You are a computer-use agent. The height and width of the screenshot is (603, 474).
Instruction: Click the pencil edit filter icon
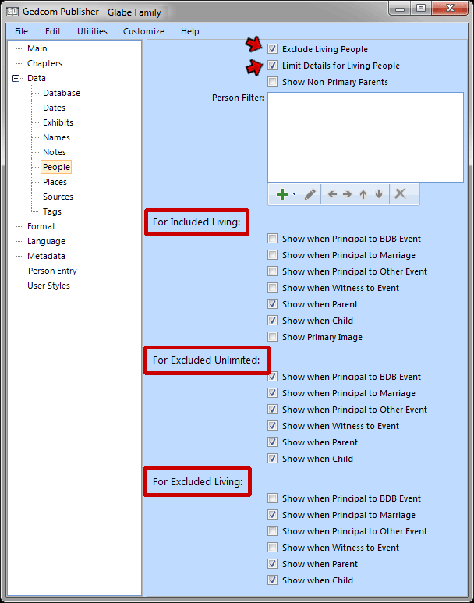[310, 194]
